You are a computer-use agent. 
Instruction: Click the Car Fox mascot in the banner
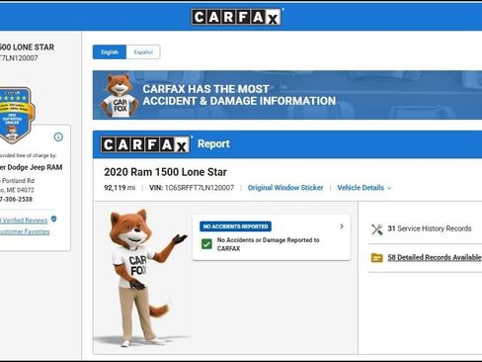pos(120,96)
